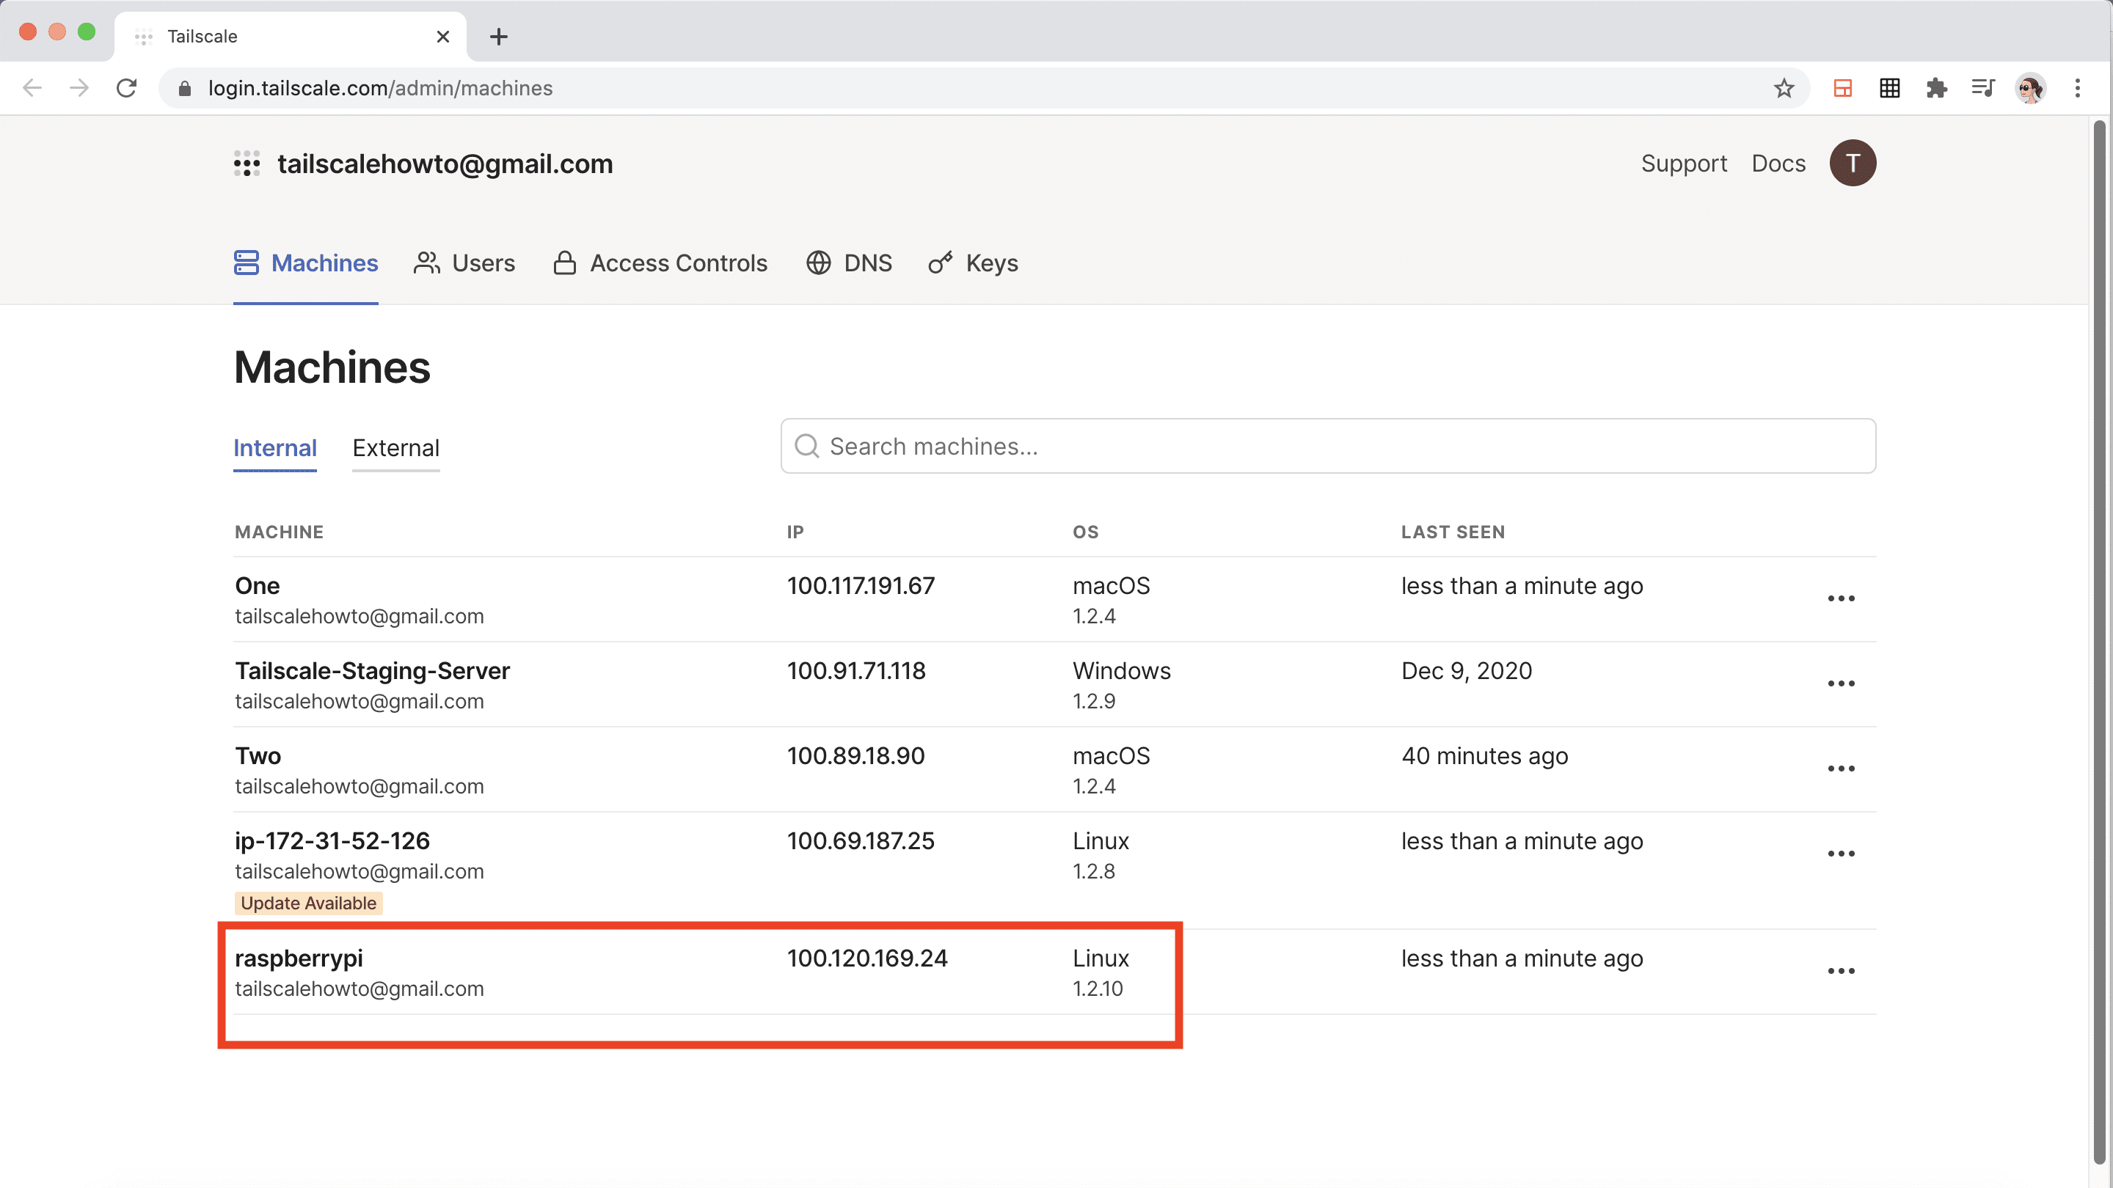Click the Tailscale grid logo icon
This screenshot has width=2113, height=1188.
pyautogui.click(x=247, y=163)
